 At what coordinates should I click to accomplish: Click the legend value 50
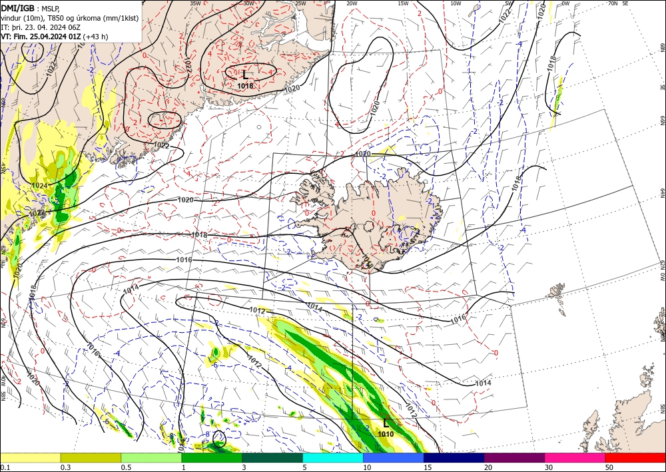(609, 467)
